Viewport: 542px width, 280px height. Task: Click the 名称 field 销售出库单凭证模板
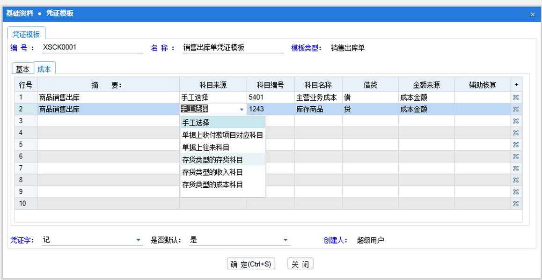[232, 47]
